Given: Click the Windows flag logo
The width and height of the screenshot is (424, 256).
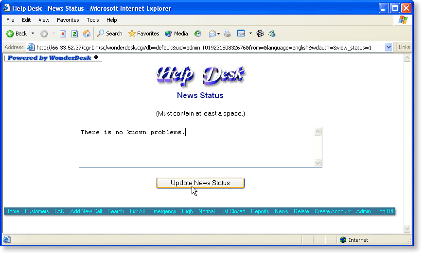Looking at the screenshot, I should (x=403, y=20).
